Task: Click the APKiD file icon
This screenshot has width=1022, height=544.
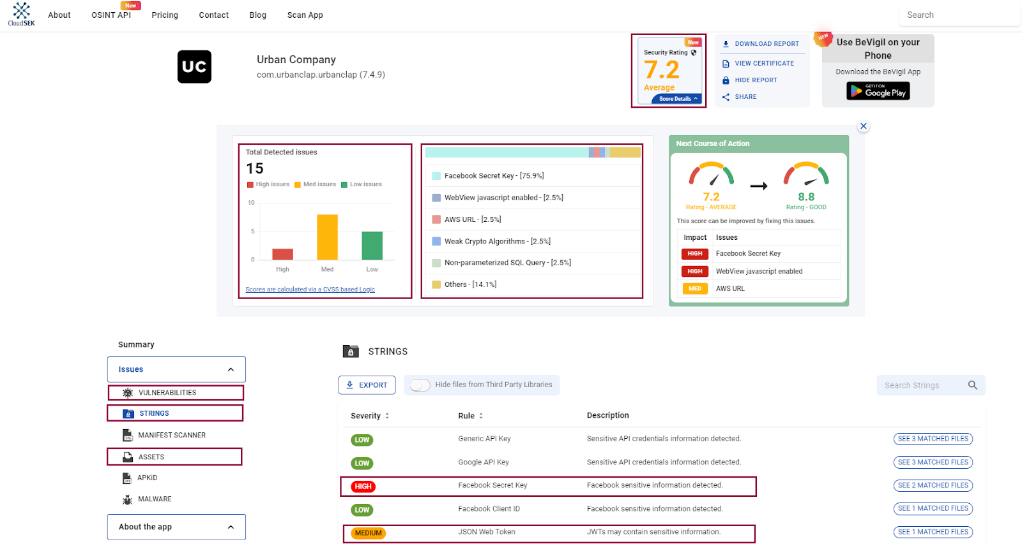Action: pos(126,478)
